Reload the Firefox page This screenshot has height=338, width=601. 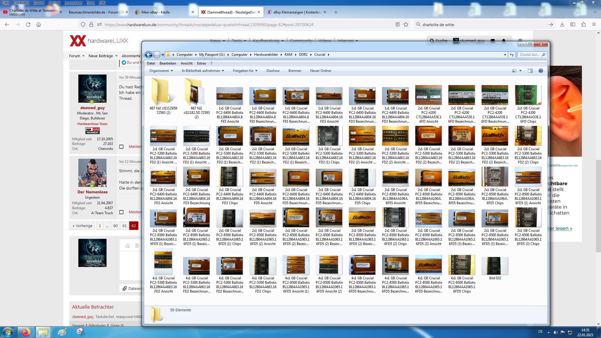28,25
